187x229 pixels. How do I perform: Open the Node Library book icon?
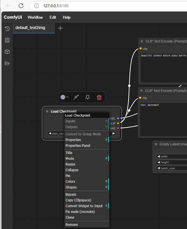coord(7,40)
